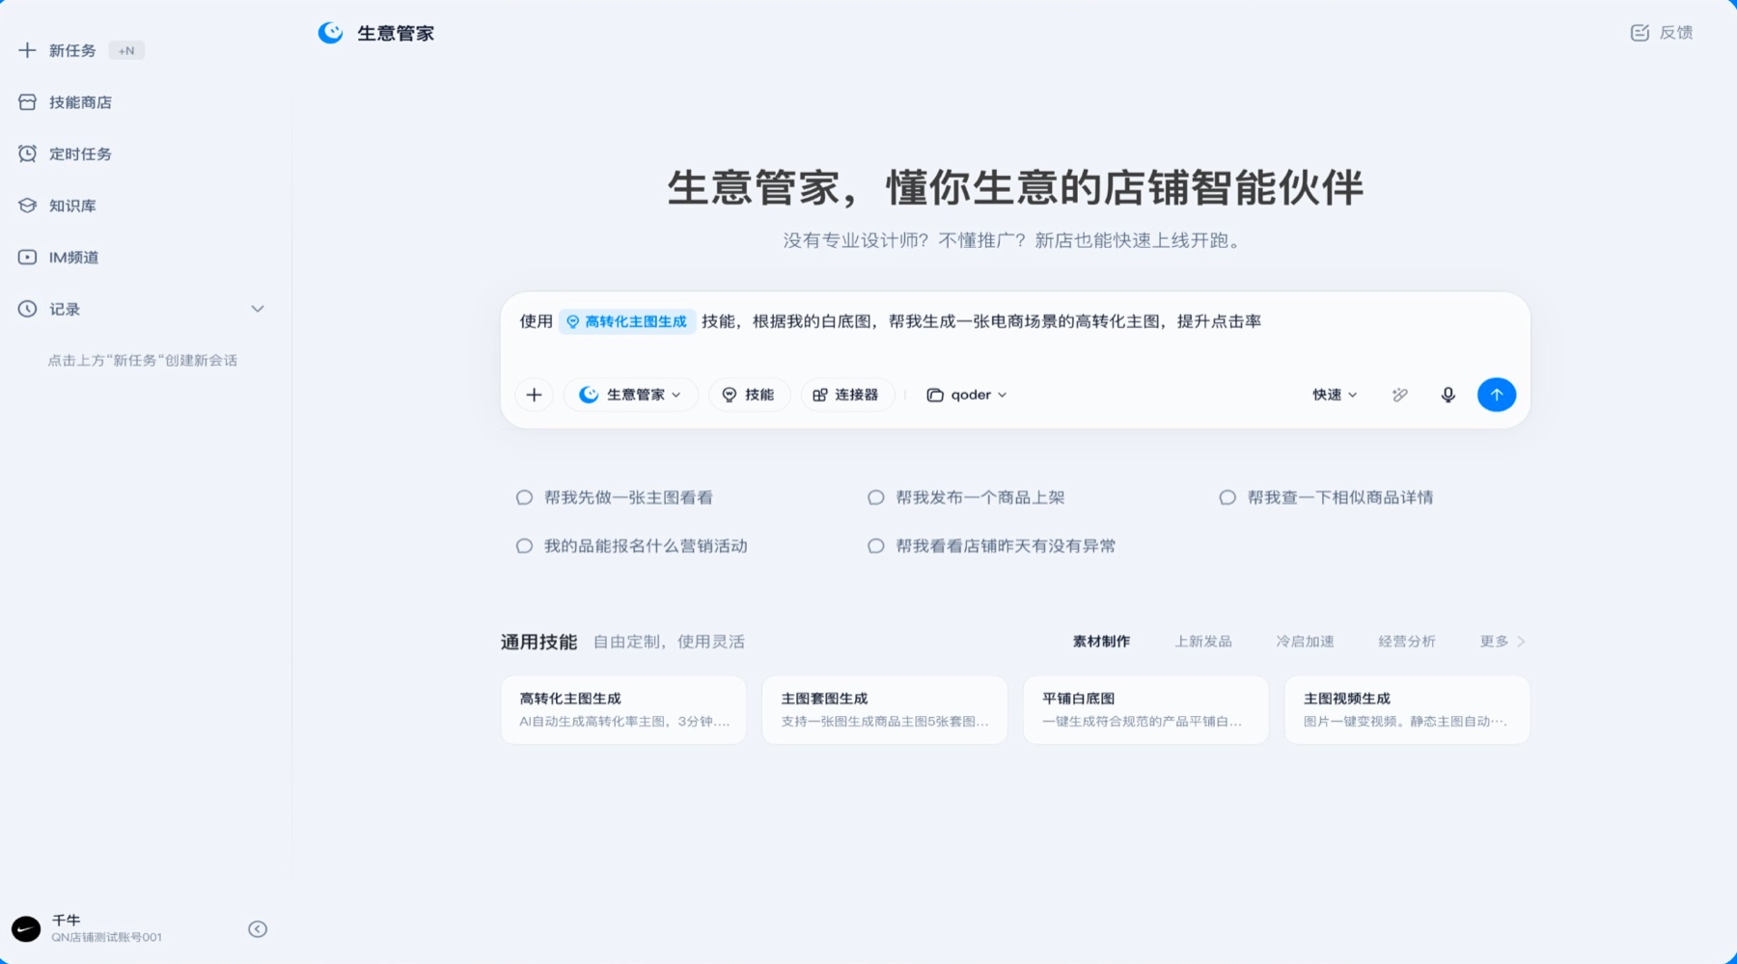Image resolution: width=1737 pixels, height=964 pixels.
Task: Click the 连接器 button
Action: [846, 395]
